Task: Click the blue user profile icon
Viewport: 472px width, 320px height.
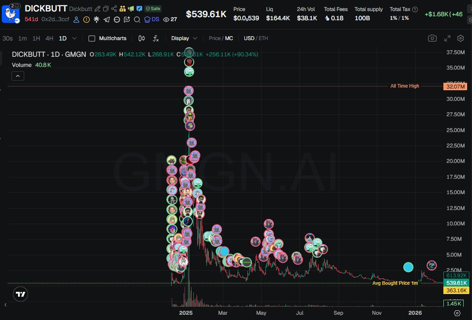Action: [77, 19]
